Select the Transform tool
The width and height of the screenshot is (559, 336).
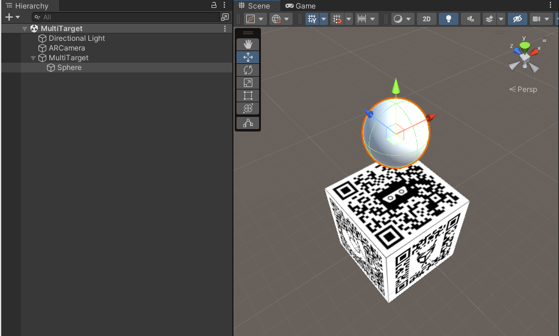[247, 108]
